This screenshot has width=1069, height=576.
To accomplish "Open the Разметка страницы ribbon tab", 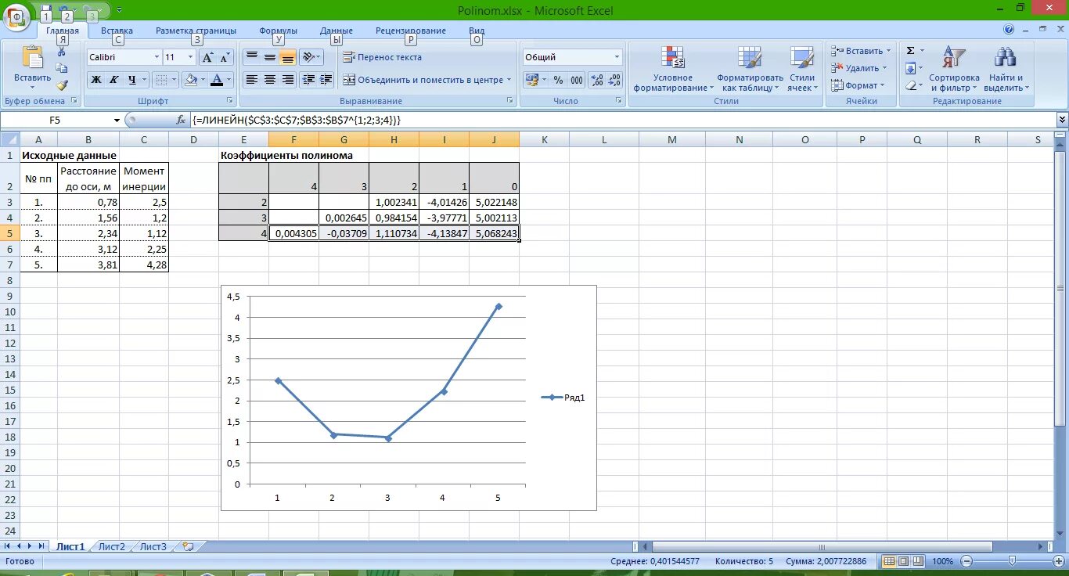I will (196, 31).
